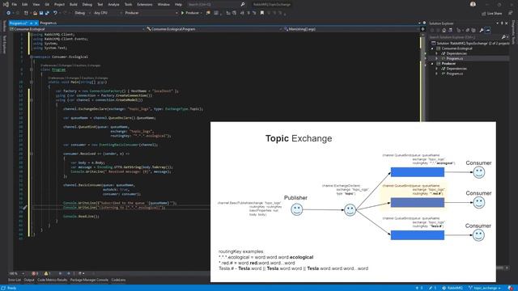Open the View menu
The width and height of the screenshot is (518, 291).
click(36, 5)
